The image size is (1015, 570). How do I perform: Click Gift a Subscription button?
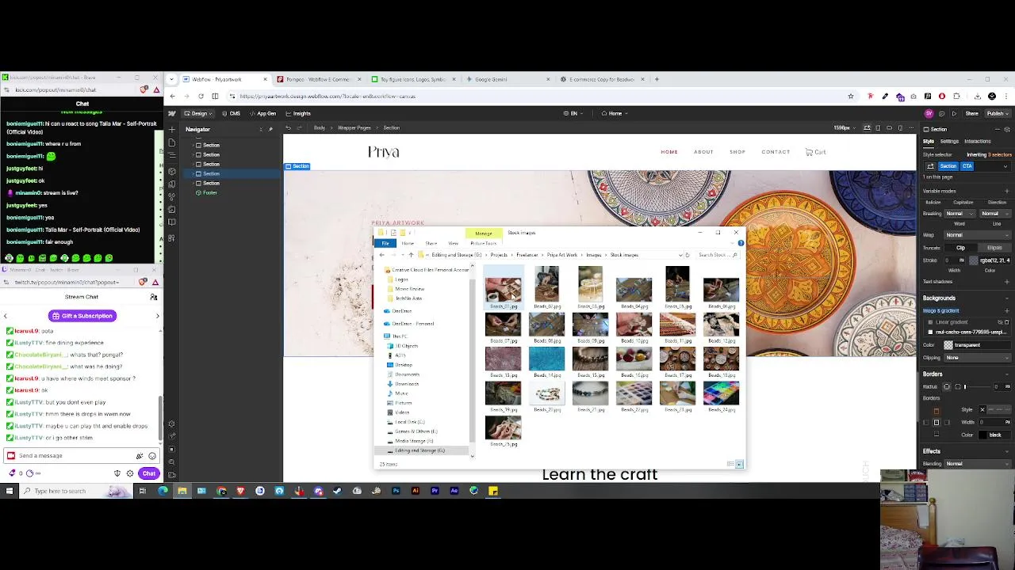coord(82,316)
